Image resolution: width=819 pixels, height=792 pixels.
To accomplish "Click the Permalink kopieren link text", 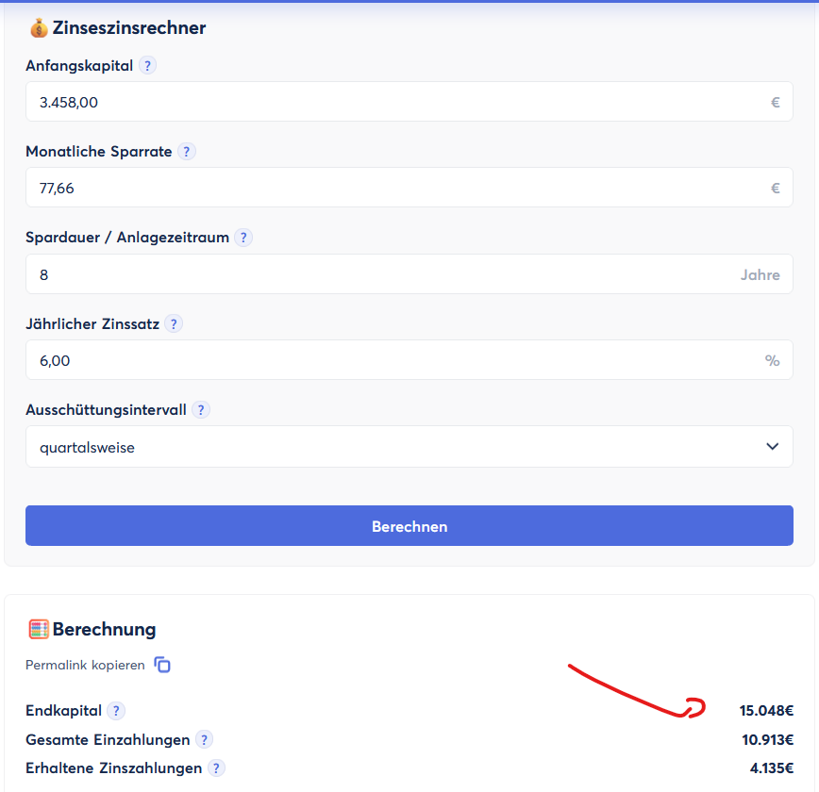I will tap(85, 666).
